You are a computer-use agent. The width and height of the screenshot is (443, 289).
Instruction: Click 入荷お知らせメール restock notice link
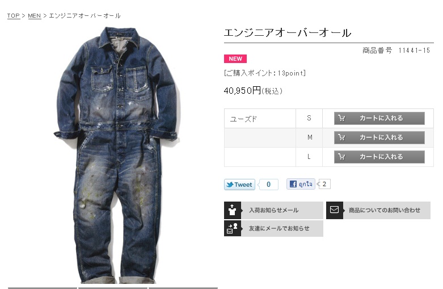click(x=273, y=210)
